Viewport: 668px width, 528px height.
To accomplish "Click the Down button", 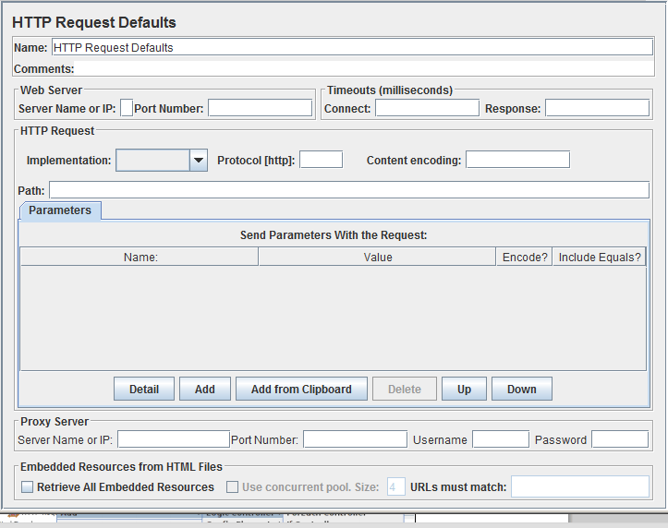I will pyautogui.click(x=522, y=389).
